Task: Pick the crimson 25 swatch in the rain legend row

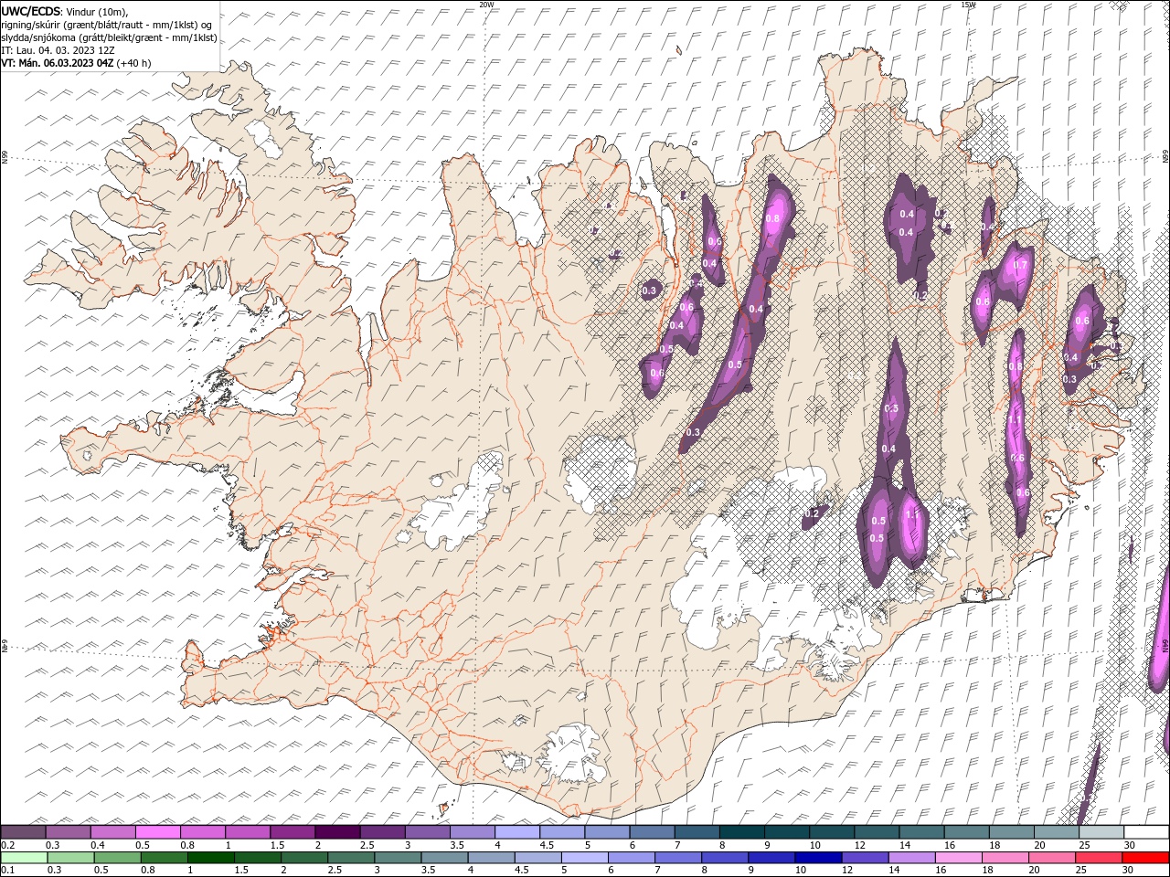Action: click(x=1099, y=858)
